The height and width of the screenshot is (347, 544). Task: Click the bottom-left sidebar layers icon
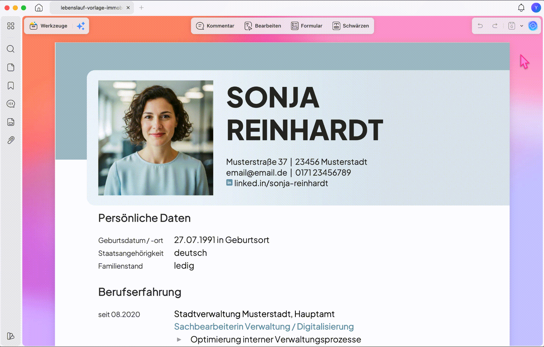point(11,336)
